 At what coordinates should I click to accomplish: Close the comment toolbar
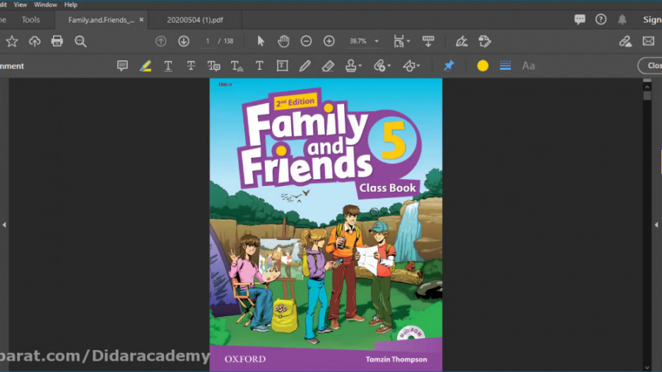coord(650,65)
